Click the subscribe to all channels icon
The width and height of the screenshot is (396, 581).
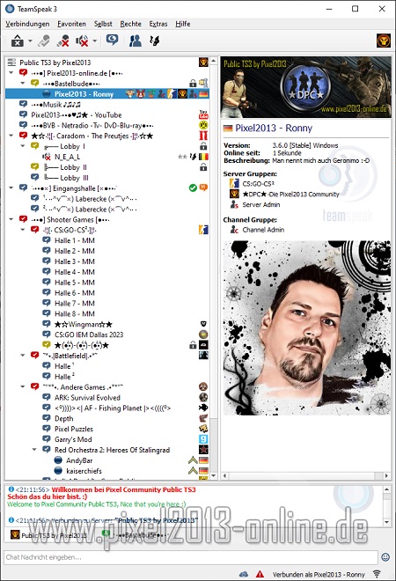pyautogui.click(x=155, y=40)
